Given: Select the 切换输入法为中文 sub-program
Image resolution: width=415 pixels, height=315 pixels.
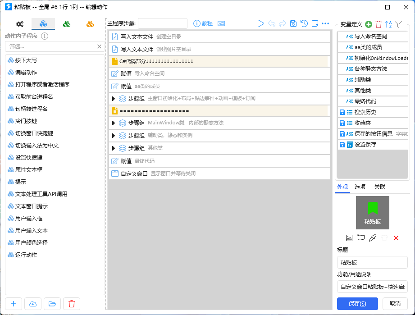Looking at the screenshot, I should 55,146.
